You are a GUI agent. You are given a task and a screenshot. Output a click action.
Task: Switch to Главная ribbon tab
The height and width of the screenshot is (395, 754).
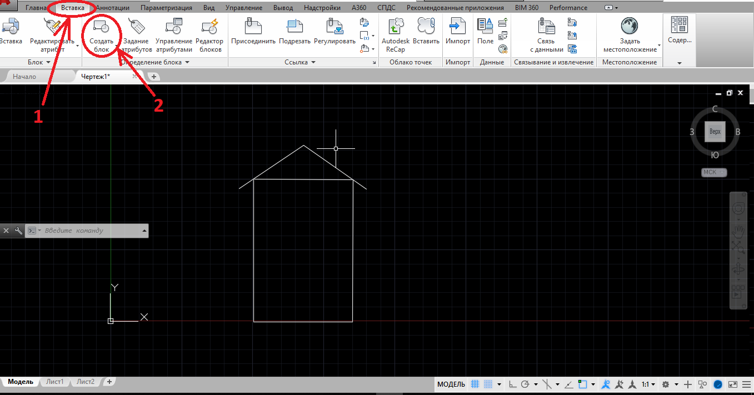tap(36, 8)
